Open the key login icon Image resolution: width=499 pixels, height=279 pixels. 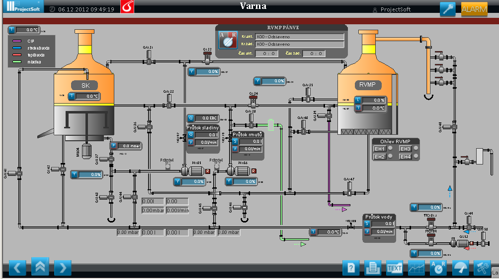point(447,9)
